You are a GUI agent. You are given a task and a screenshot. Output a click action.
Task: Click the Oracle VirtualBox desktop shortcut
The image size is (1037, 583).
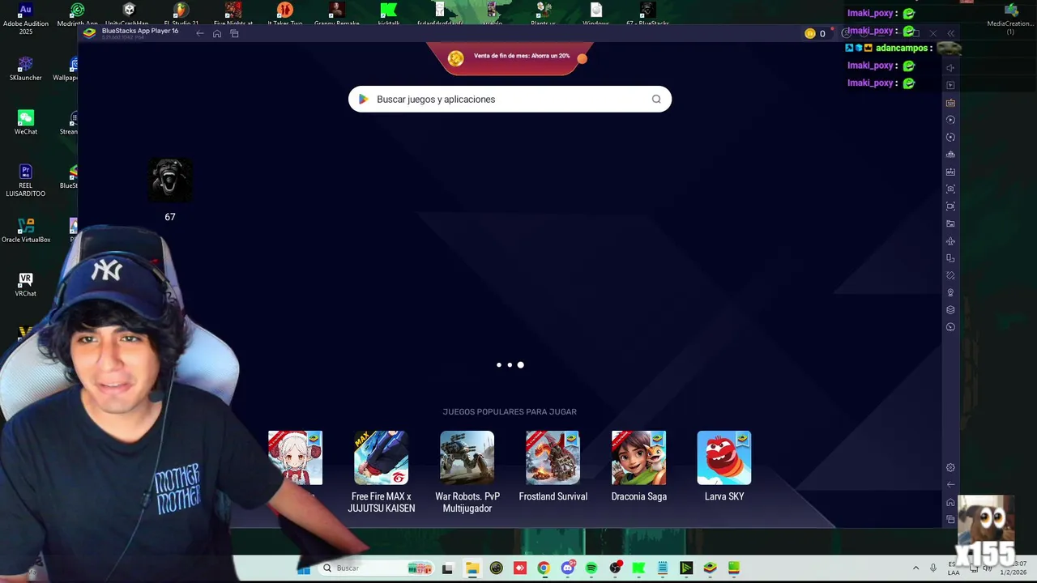tap(25, 230)
